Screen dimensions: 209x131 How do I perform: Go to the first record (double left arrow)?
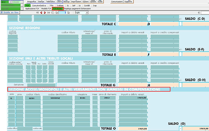[37, 13]
